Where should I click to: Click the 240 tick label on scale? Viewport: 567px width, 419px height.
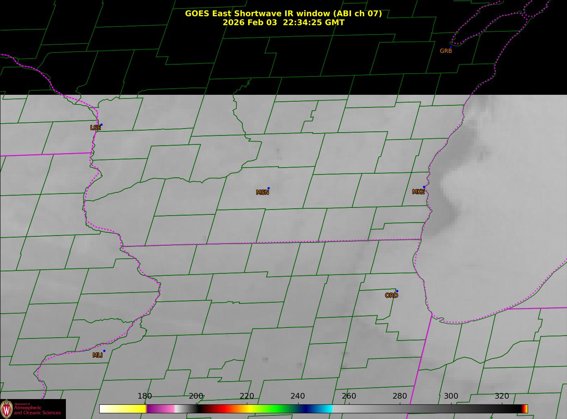[298, 396]
